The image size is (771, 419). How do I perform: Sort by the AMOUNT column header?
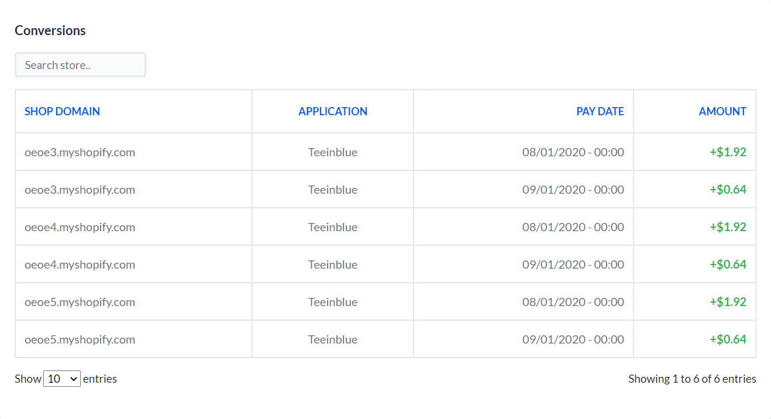[x=722, y=111]
